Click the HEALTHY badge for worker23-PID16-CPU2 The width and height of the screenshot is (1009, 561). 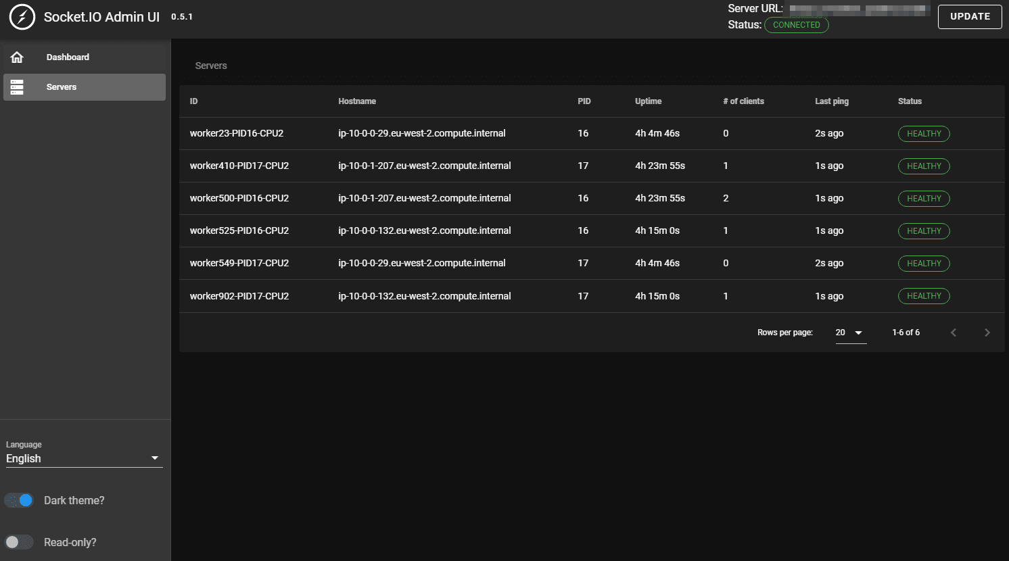(x=924, y=133)
